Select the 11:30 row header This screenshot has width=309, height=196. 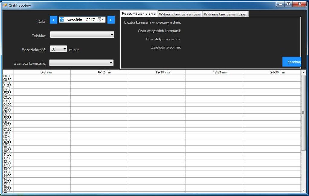coord(8,158)
